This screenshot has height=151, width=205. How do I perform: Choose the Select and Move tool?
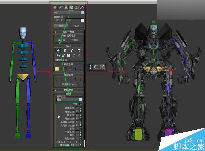click(x=90, y=67)
